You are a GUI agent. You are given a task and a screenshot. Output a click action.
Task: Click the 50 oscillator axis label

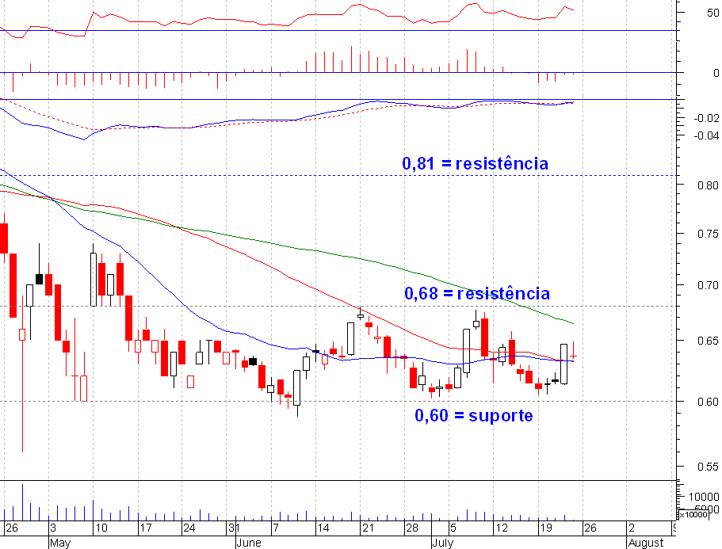point(712,13)
